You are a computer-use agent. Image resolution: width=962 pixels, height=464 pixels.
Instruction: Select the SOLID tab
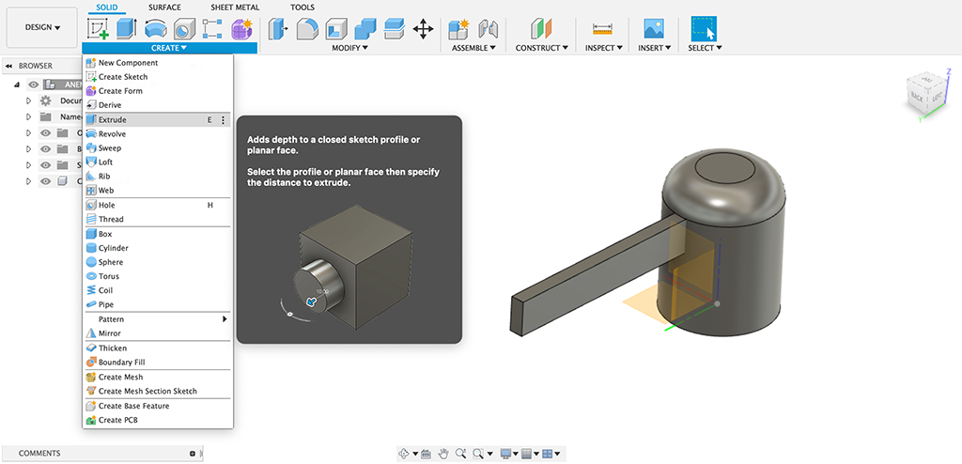(107, 8)
